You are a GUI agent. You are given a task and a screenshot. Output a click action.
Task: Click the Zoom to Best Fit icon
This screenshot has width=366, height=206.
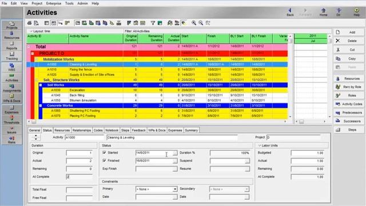tap(208, 23)
